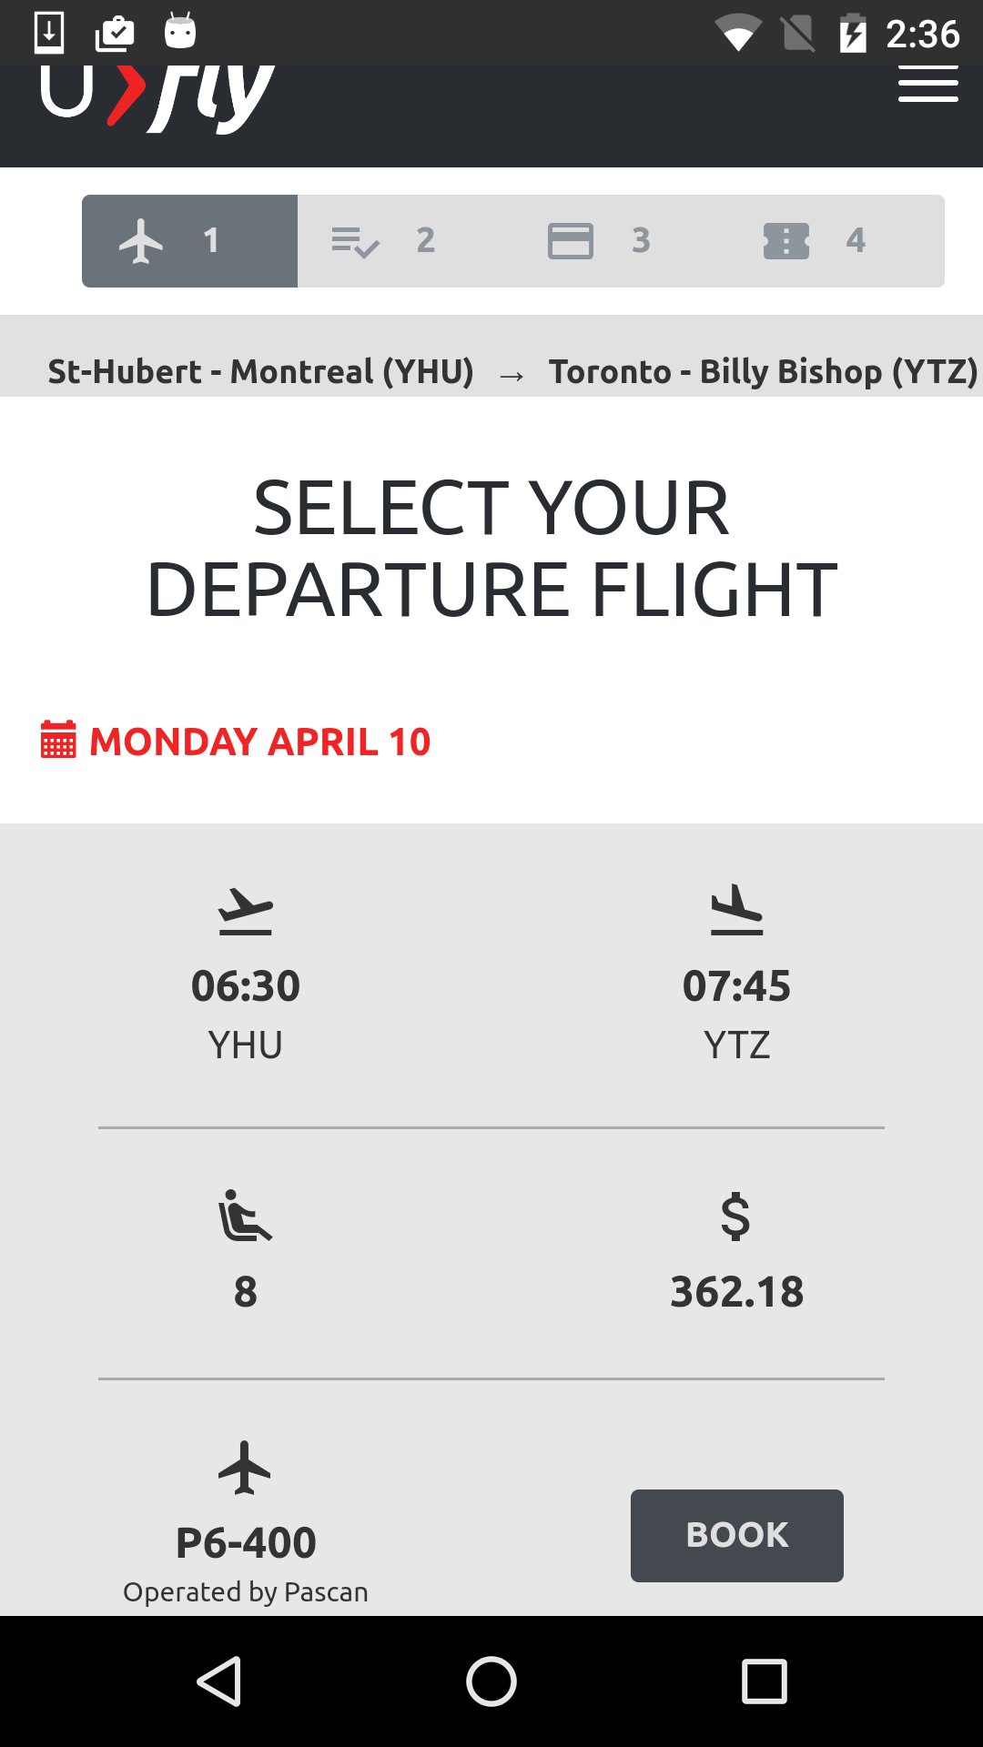Tap the takeoff plane icon
This screenshot has height=1747, width=983.
pyautogui.click(x=246, y=911)
